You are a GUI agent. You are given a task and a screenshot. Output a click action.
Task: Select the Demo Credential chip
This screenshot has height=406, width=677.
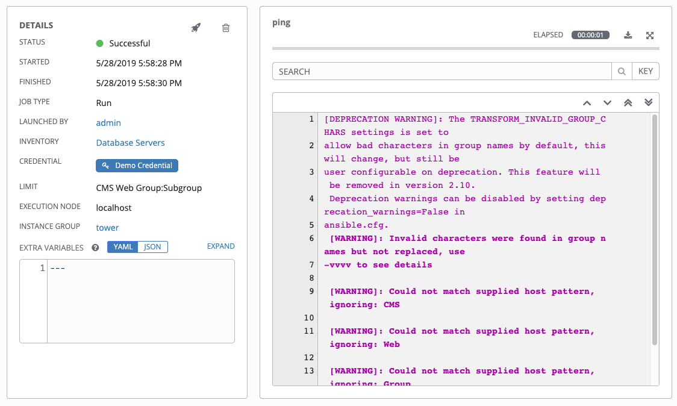(137, 165)
